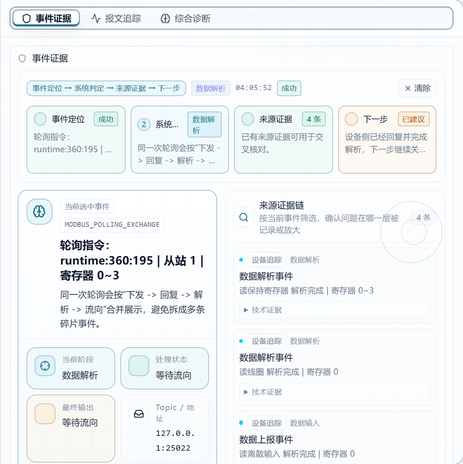
Task: Click the 设备追踪 tag above 读保持寄存器 解析完成
Action: click(267, 260)
